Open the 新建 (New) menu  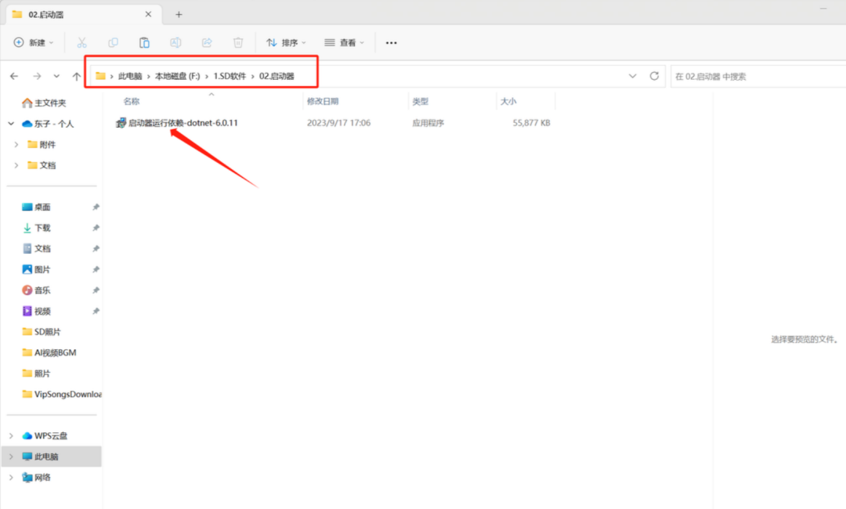tap(34, 42)
